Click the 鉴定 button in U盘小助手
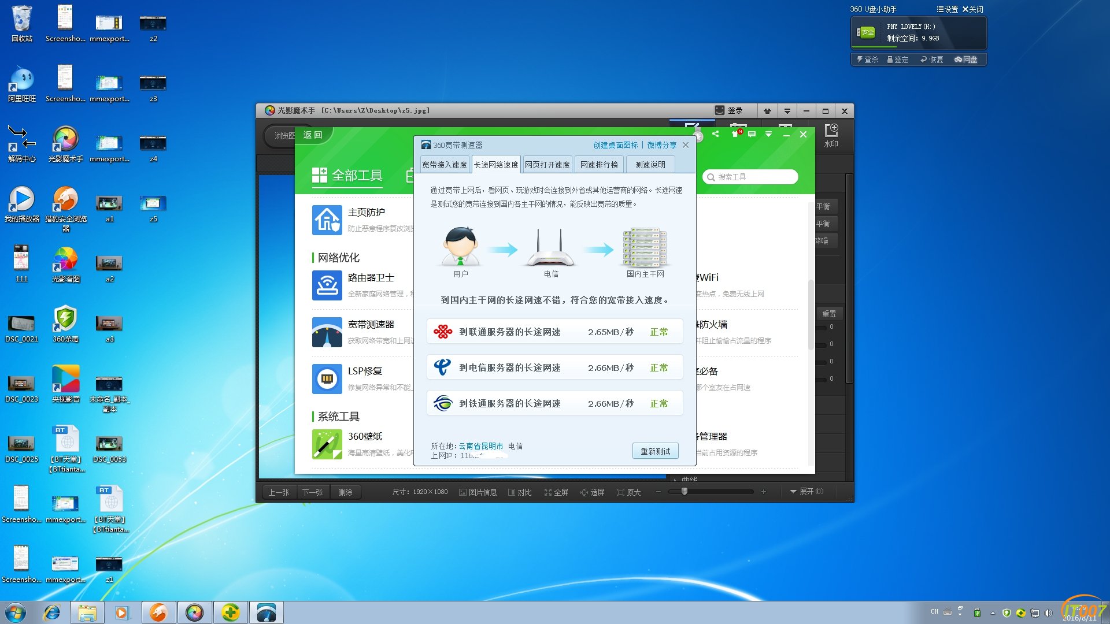Image resolution: width=1110 pixels, height=624 pixels. [x=898, y=60]
